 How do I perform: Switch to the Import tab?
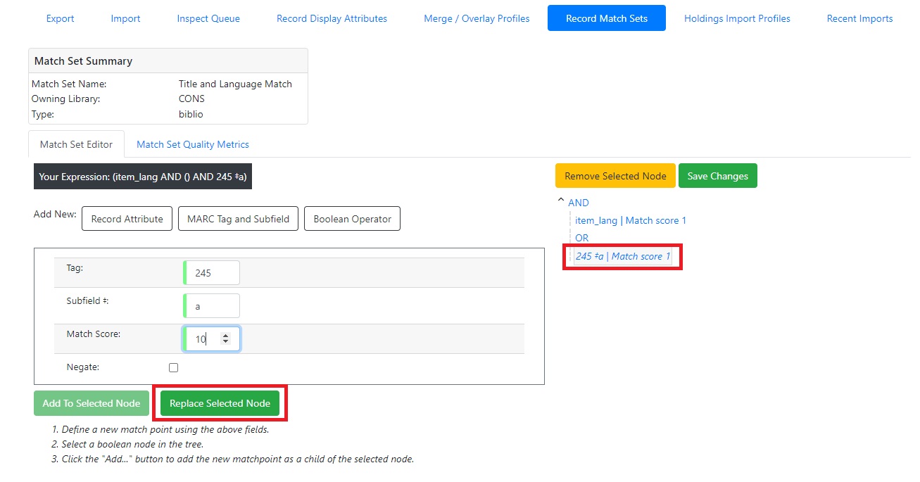[x=125, y=18]
